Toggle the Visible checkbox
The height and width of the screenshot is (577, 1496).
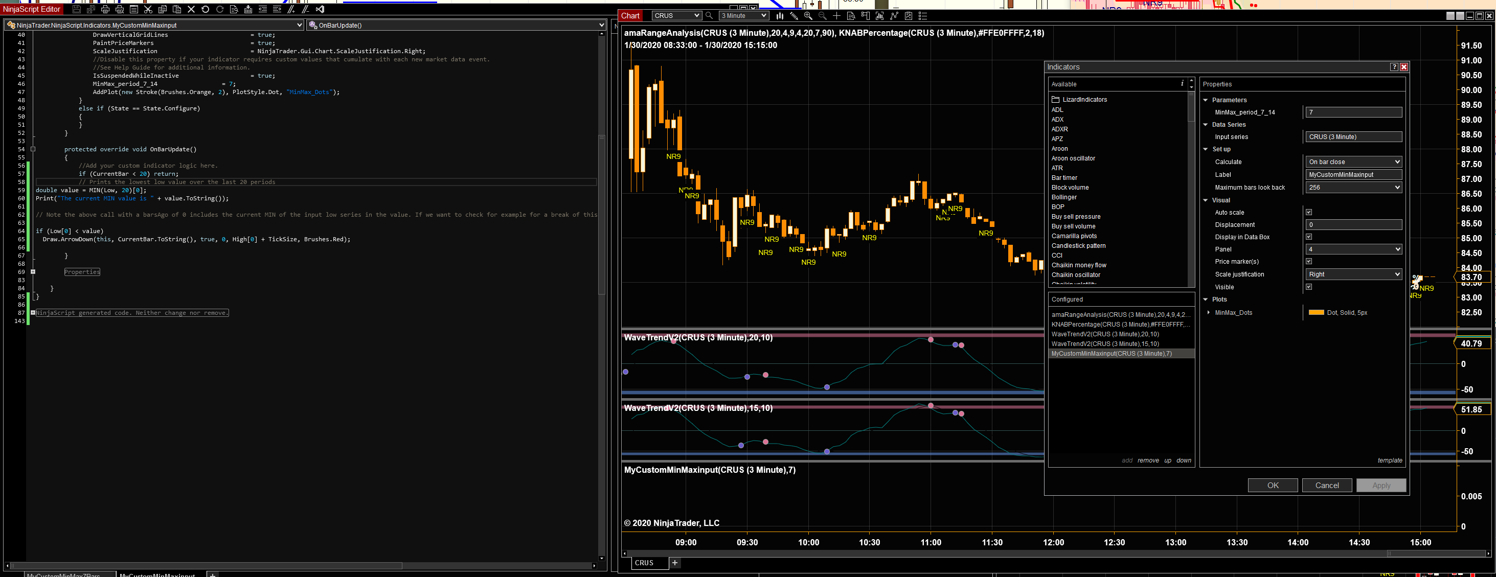[x=1309, y=287]
